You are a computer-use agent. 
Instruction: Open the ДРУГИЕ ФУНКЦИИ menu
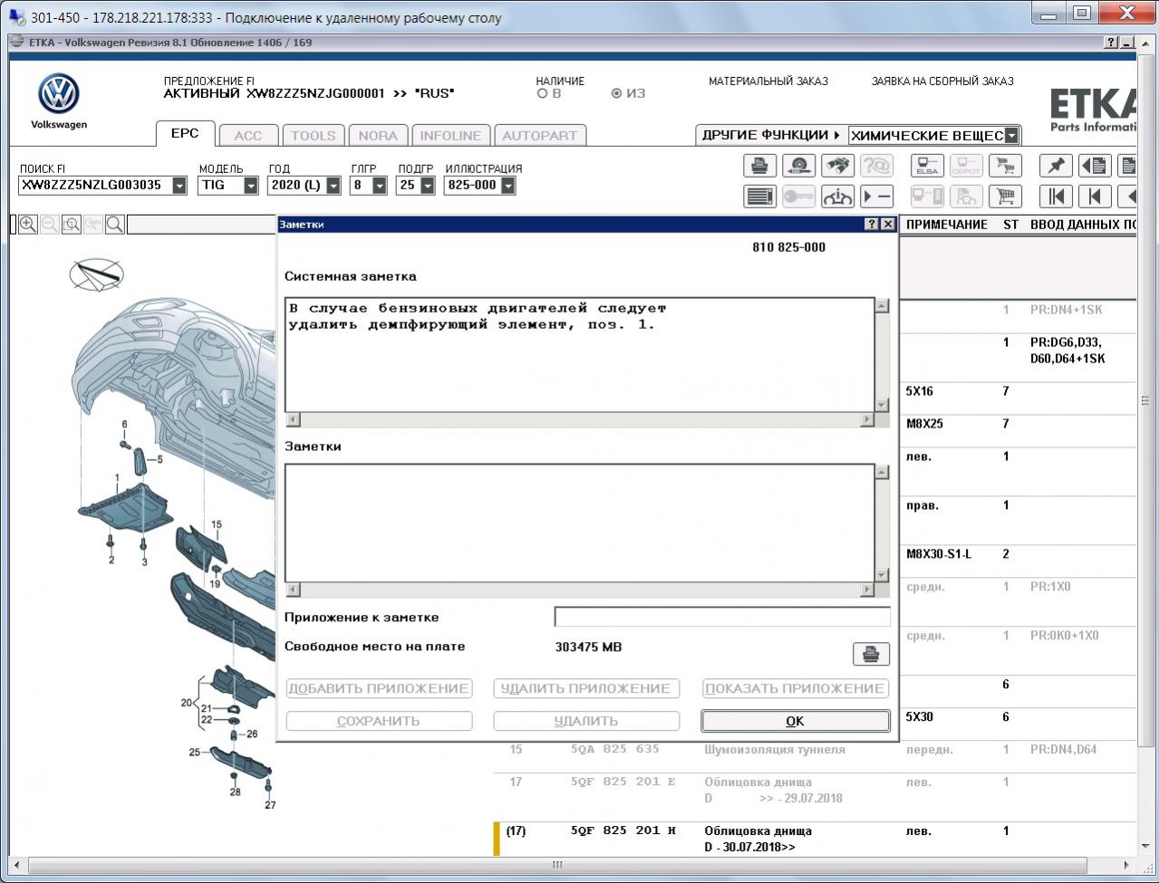pos(771,135)
